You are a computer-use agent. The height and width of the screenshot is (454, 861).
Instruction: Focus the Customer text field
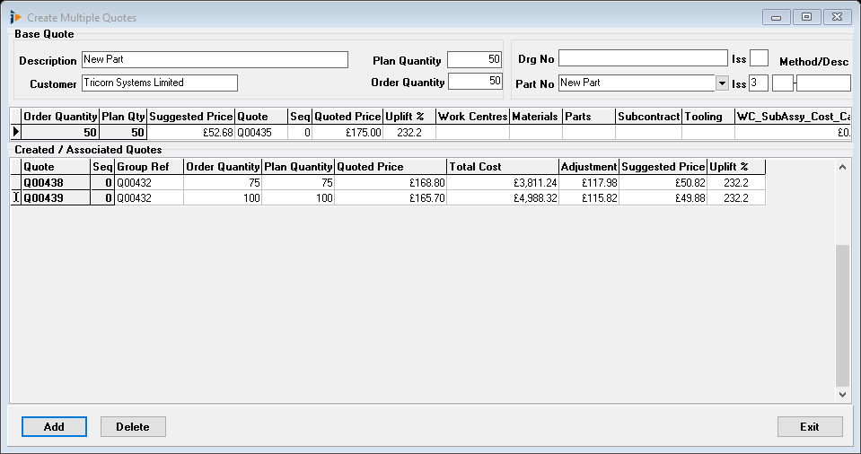click(x=159, y=83)
